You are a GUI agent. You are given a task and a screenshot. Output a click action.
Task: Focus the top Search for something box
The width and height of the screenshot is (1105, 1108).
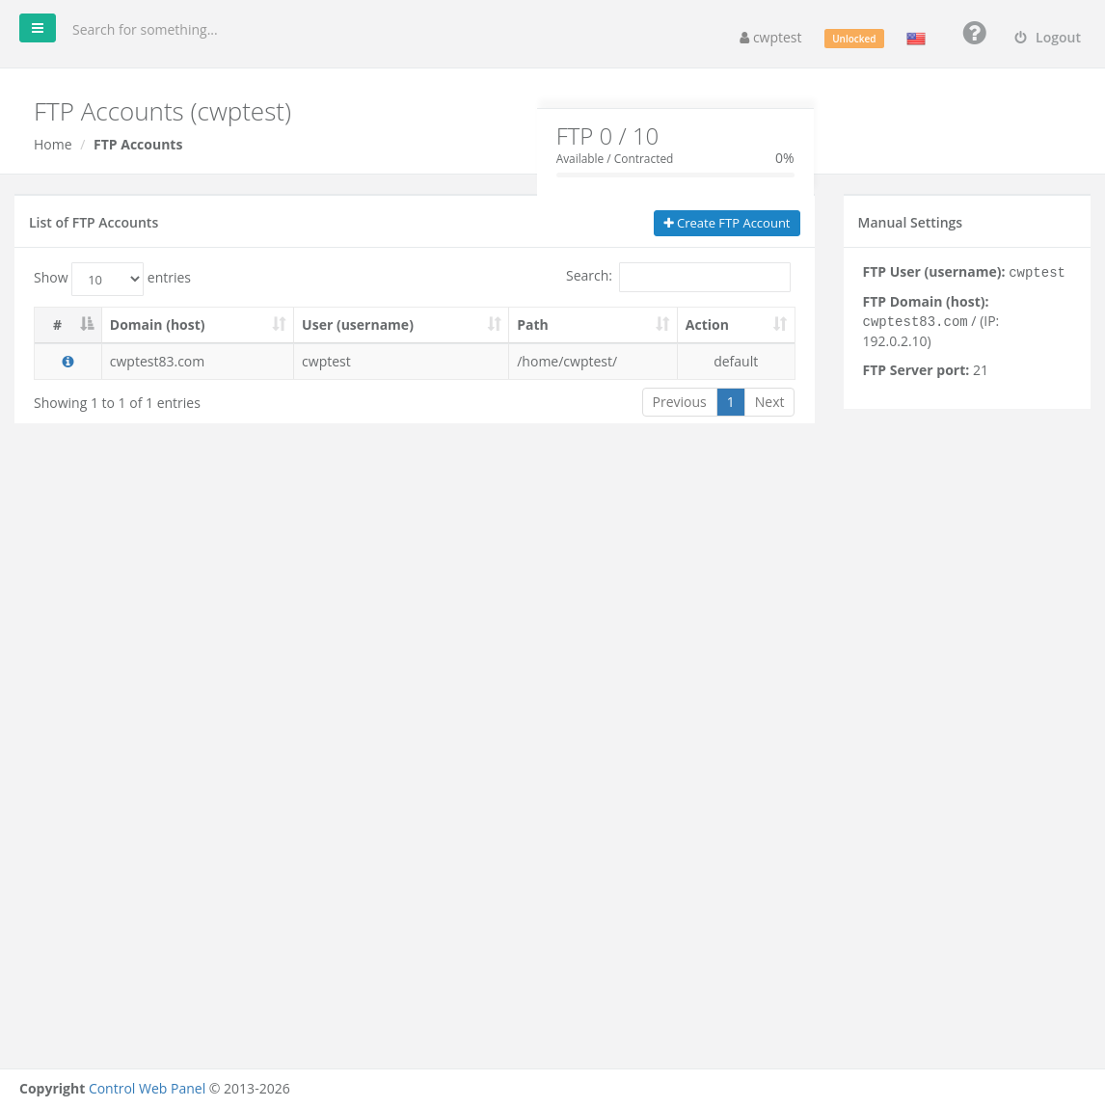click(144, 30)
